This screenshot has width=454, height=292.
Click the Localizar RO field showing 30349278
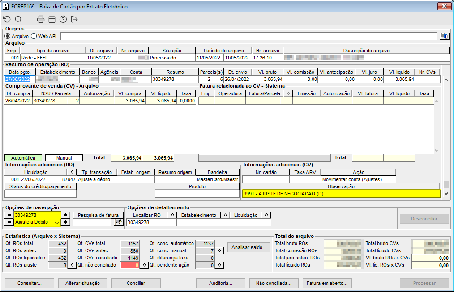click(x=151, y=222)
